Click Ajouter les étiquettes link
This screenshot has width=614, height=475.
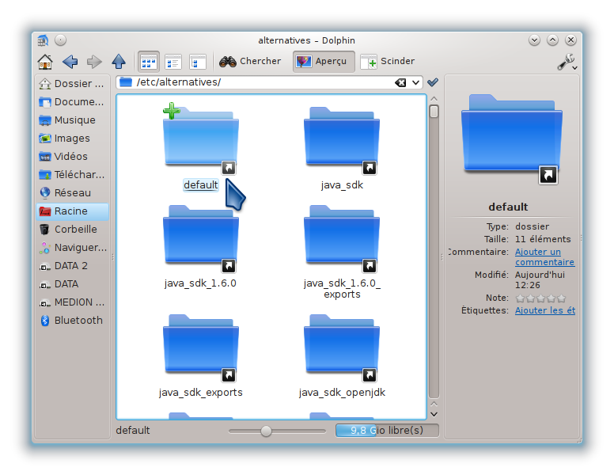point(545,310)
